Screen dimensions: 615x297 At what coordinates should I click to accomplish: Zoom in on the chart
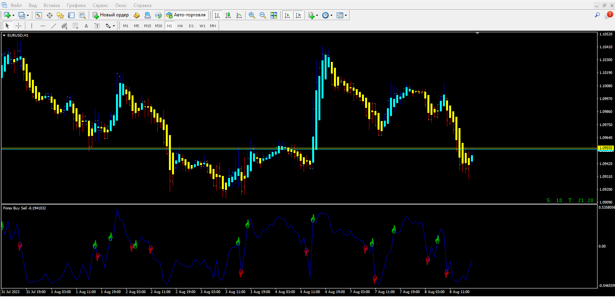tap(252, 15)
